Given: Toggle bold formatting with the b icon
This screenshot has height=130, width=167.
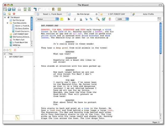Looking at the screenshot, I should click(69, 19).
